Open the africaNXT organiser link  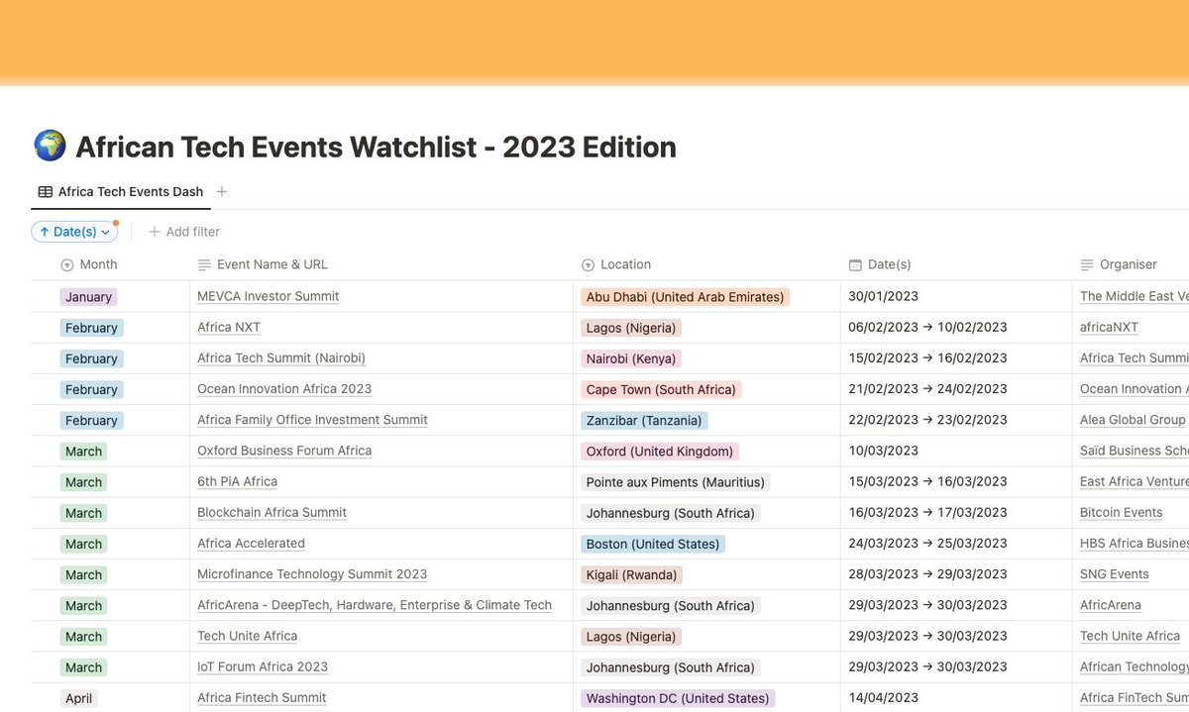click(1109, 328)
